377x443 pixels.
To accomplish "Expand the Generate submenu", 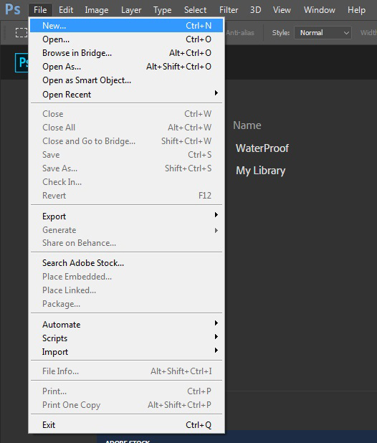I will [x=127, y=230].
